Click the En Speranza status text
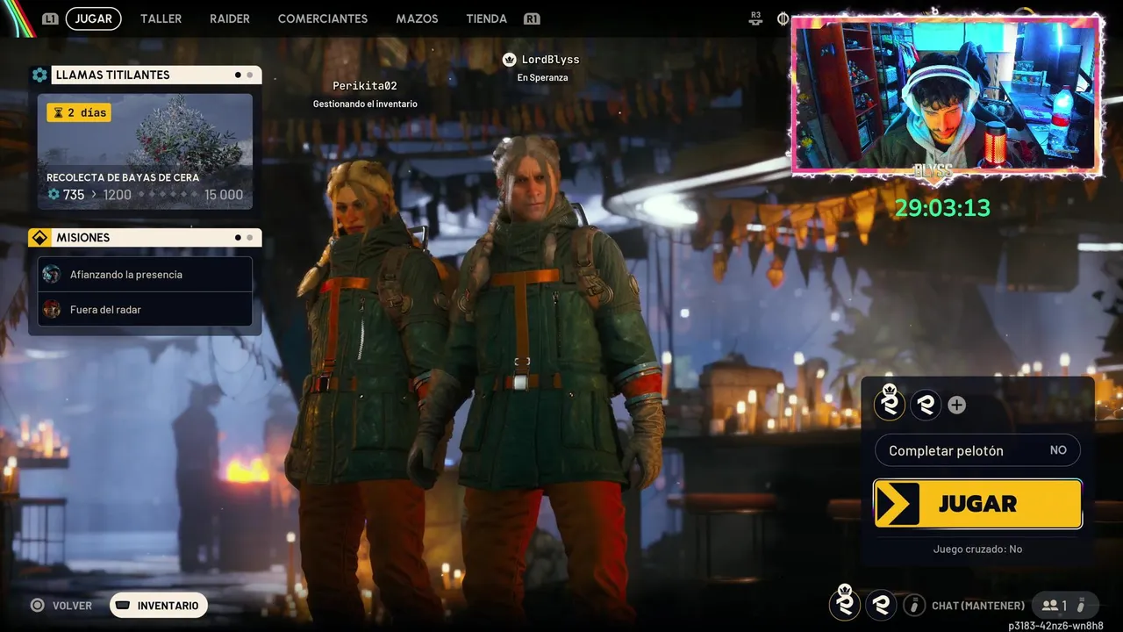Viewport: 1123px width, 632px height. (542, 77)
